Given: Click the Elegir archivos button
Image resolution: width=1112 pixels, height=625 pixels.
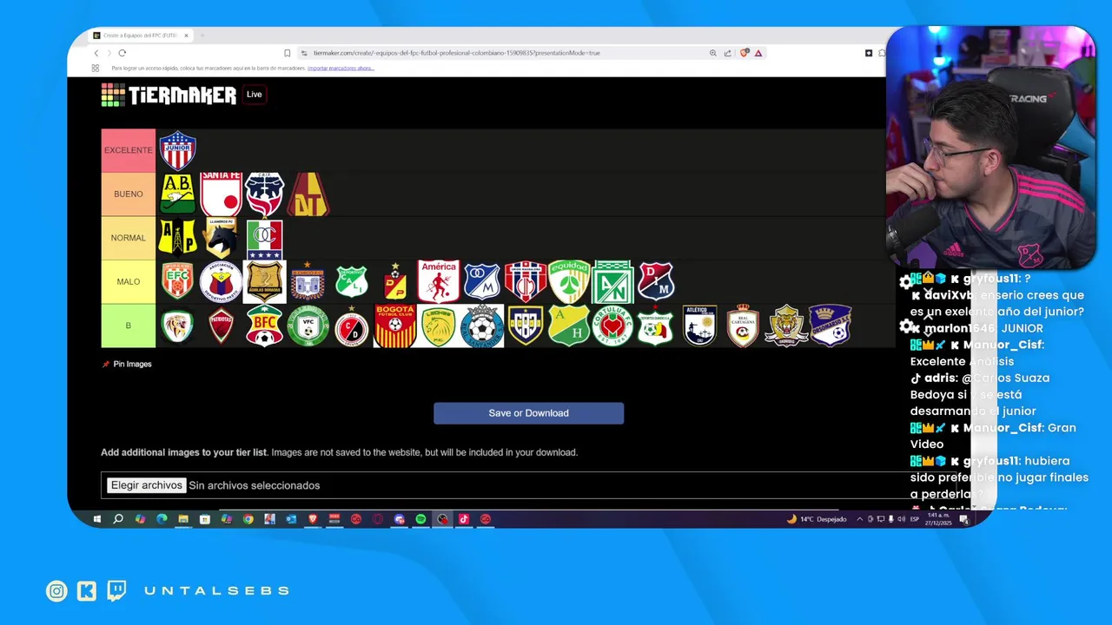Looking at the screenshot, I should click(x=146, y=485).
